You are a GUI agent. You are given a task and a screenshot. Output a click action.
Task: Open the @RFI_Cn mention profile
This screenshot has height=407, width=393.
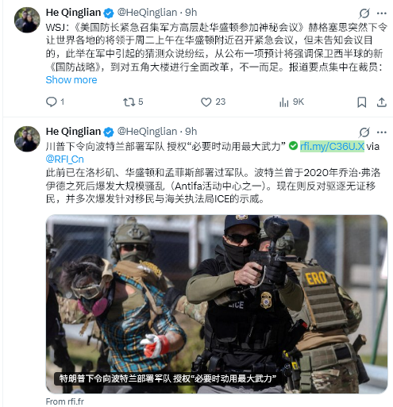point(65,159)
